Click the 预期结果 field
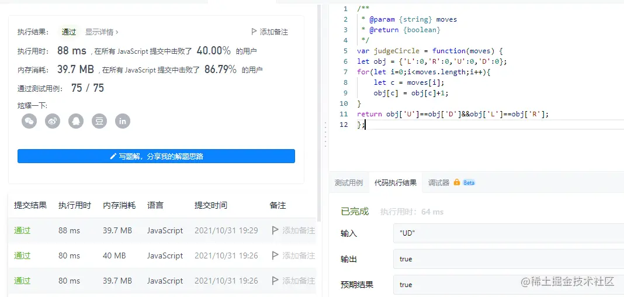This screenshot has height=297, width=624. coord(508,285)
